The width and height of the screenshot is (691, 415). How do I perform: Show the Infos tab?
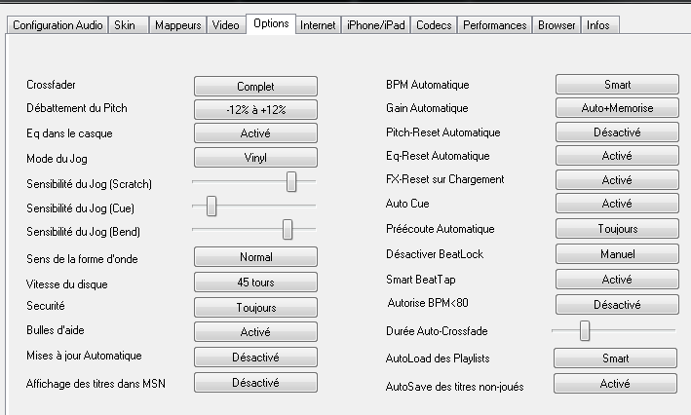coord(598,25)
